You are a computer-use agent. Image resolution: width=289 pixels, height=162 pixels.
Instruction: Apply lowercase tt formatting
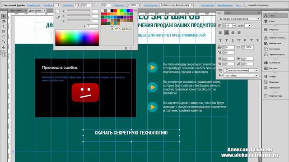[245, 40]
